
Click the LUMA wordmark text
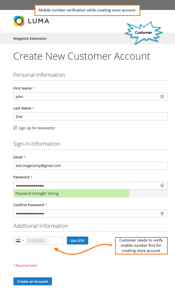point(39,21)
